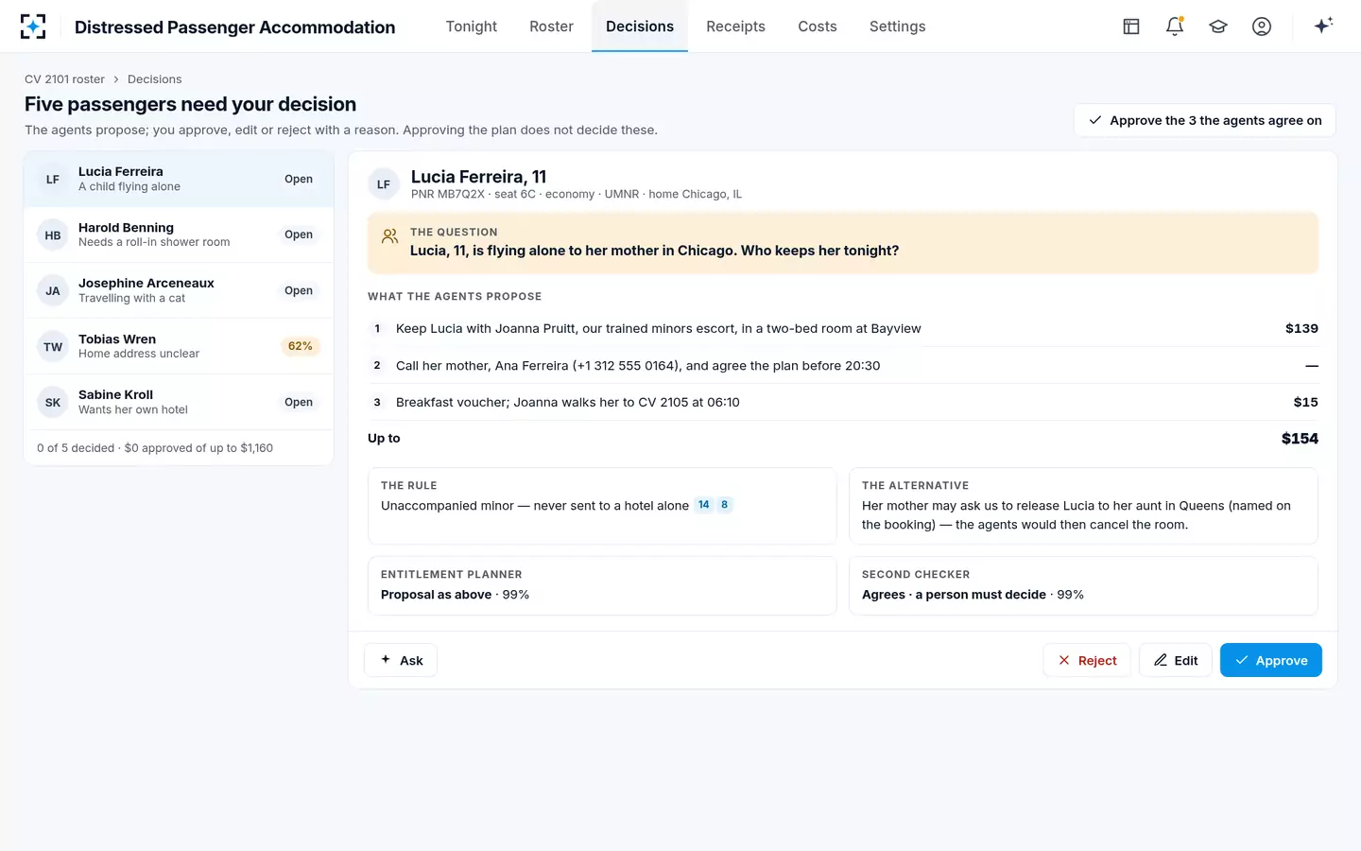Click the graduation cap training icon

coord(1218,26)
